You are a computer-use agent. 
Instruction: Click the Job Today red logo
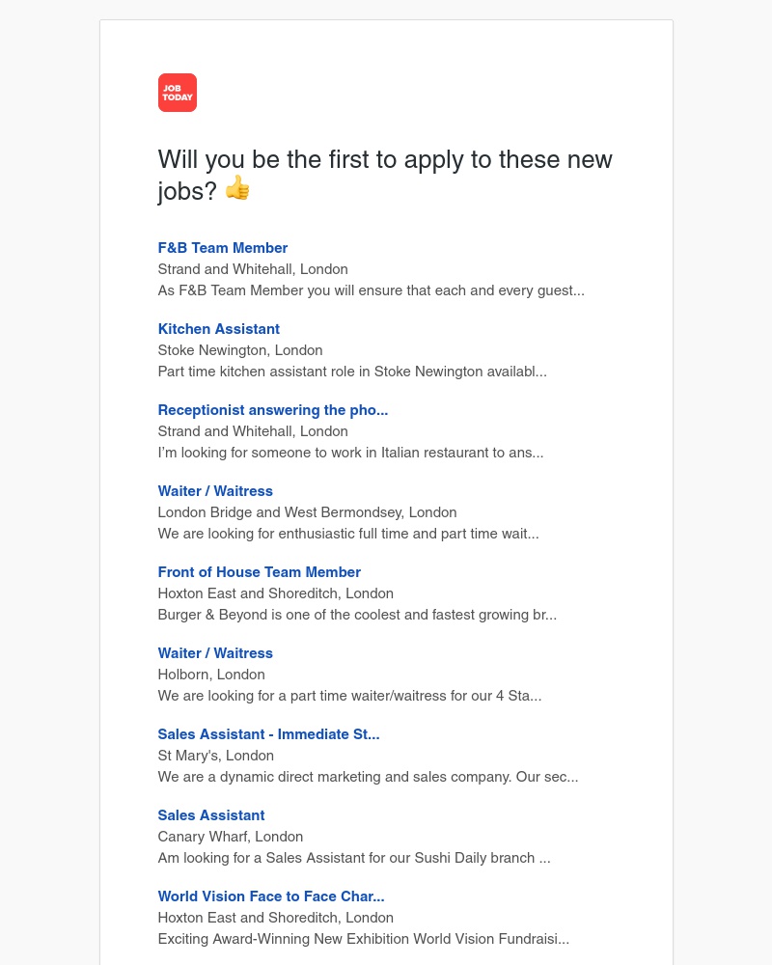[177, 93]
